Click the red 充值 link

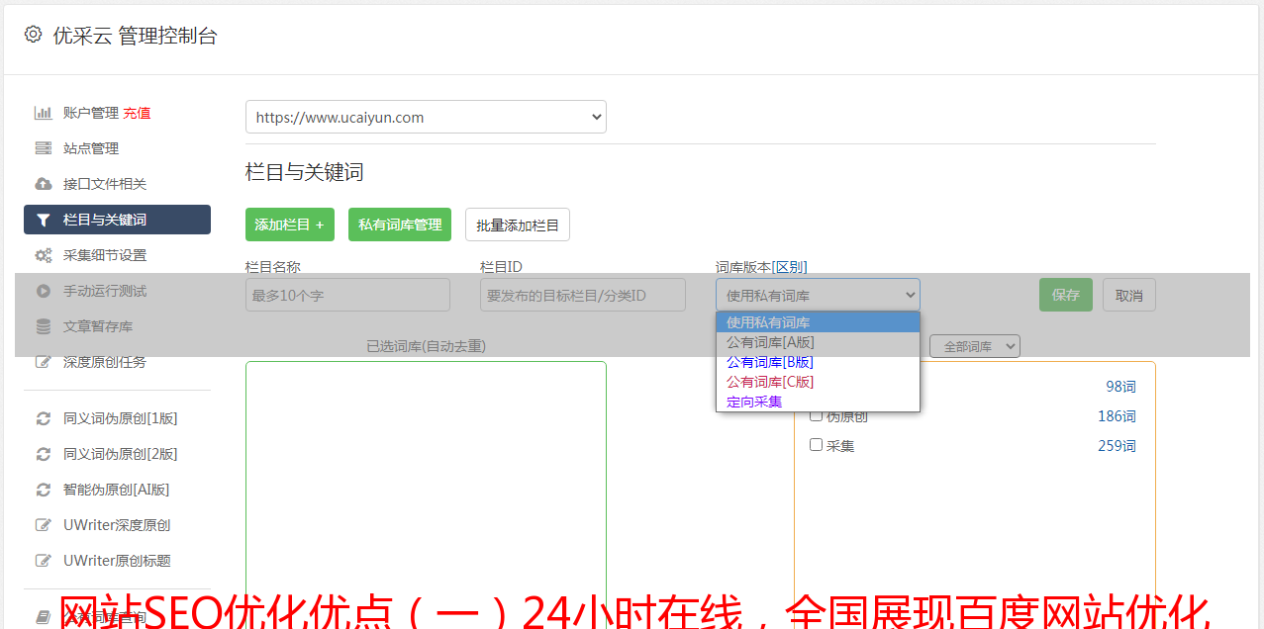(137, 113)
